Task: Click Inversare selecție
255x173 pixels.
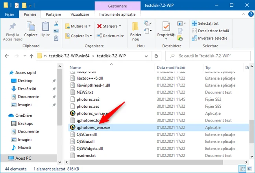Action: (x=209, y=39)
